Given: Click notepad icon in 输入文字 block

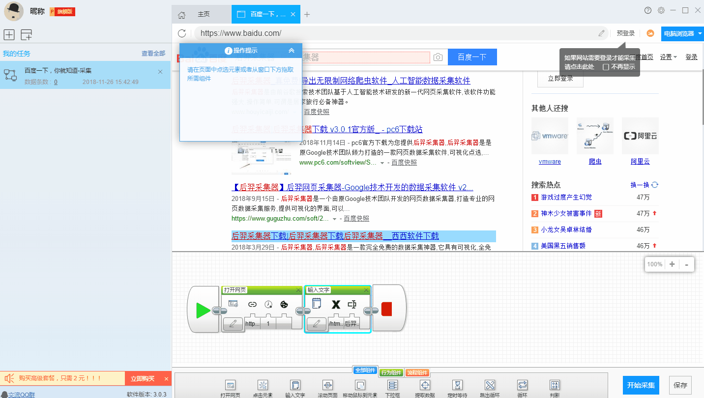Looking at the screenshot, I should click(317, 304).
